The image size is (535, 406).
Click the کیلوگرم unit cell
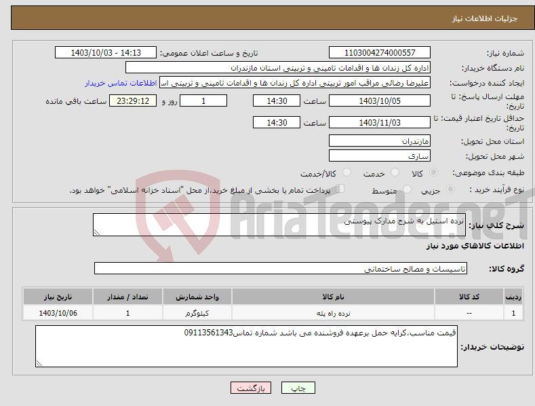click(x=197, y=313)
